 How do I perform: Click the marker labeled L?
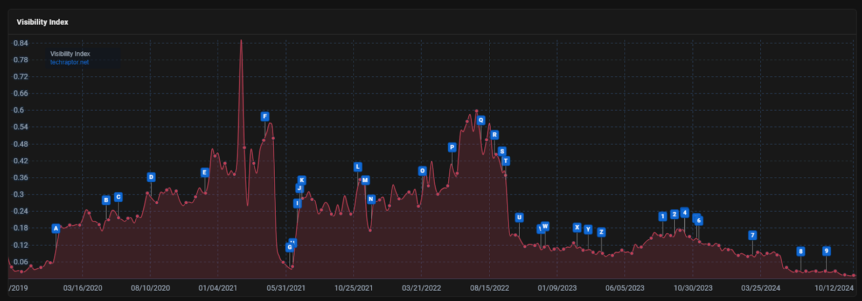[x=357, y=167]
